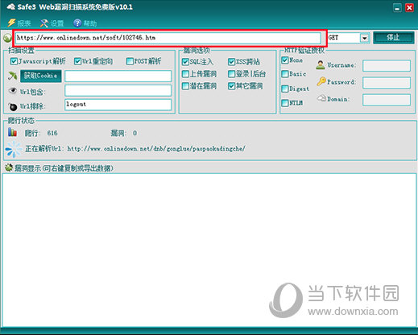Image resolution: width=418 pixels, height=335 pixels.
Task: Click the Cookie value input field
Action: click(118, 77)
